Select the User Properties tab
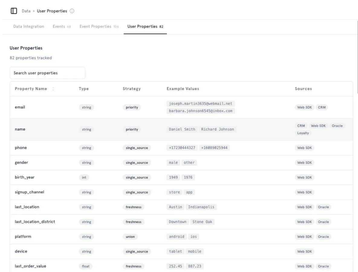358x272 pixels. point(145,27)
